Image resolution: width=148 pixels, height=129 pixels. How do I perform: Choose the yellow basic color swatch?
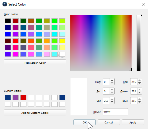click(x=62, y=41)
